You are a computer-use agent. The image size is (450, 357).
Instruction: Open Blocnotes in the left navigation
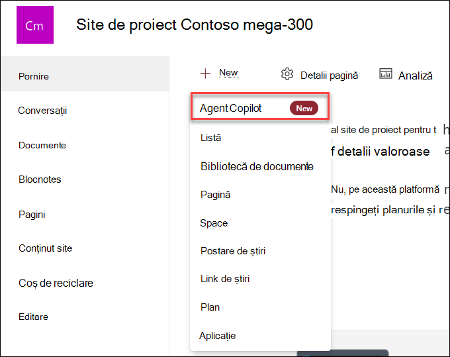40,179
